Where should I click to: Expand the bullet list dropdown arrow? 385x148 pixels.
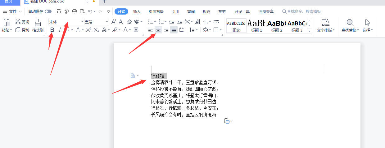click(x=156, y=22)
